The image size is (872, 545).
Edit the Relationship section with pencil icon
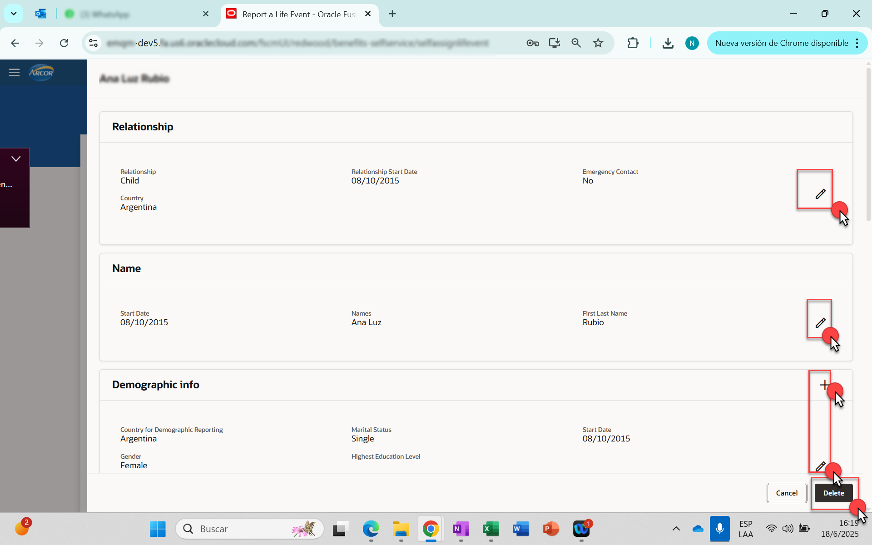820,194
